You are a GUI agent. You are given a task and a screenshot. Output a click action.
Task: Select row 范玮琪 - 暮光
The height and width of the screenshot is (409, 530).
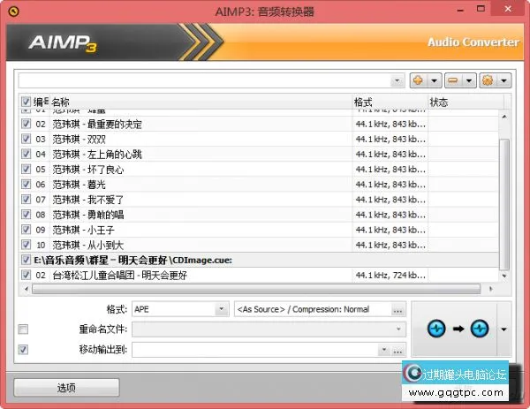259,185
